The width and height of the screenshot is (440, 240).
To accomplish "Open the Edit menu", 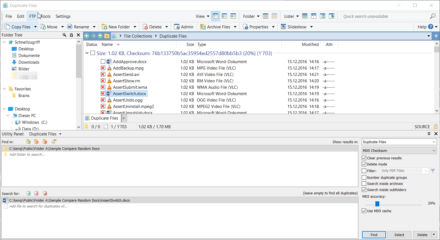I will pyautogui.click(x=21, y=16).
